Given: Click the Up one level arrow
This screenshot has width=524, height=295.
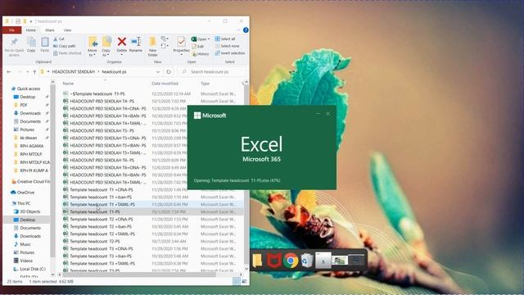Looking at the screenshot, I should pyautogui.click(x=34, y=72).
